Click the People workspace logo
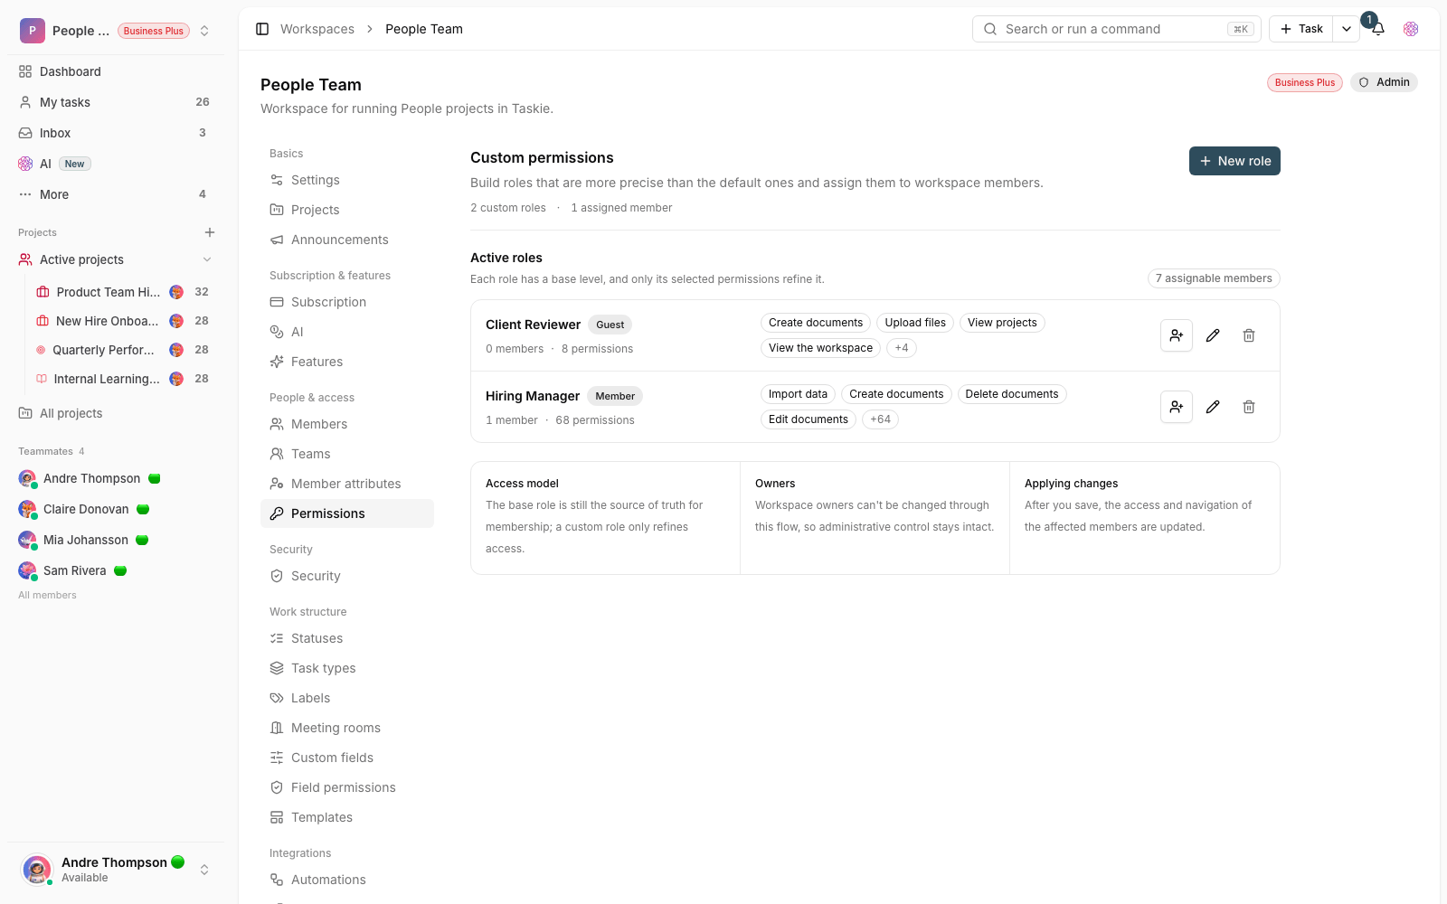 pyautogui.click(x=33, y=31)
